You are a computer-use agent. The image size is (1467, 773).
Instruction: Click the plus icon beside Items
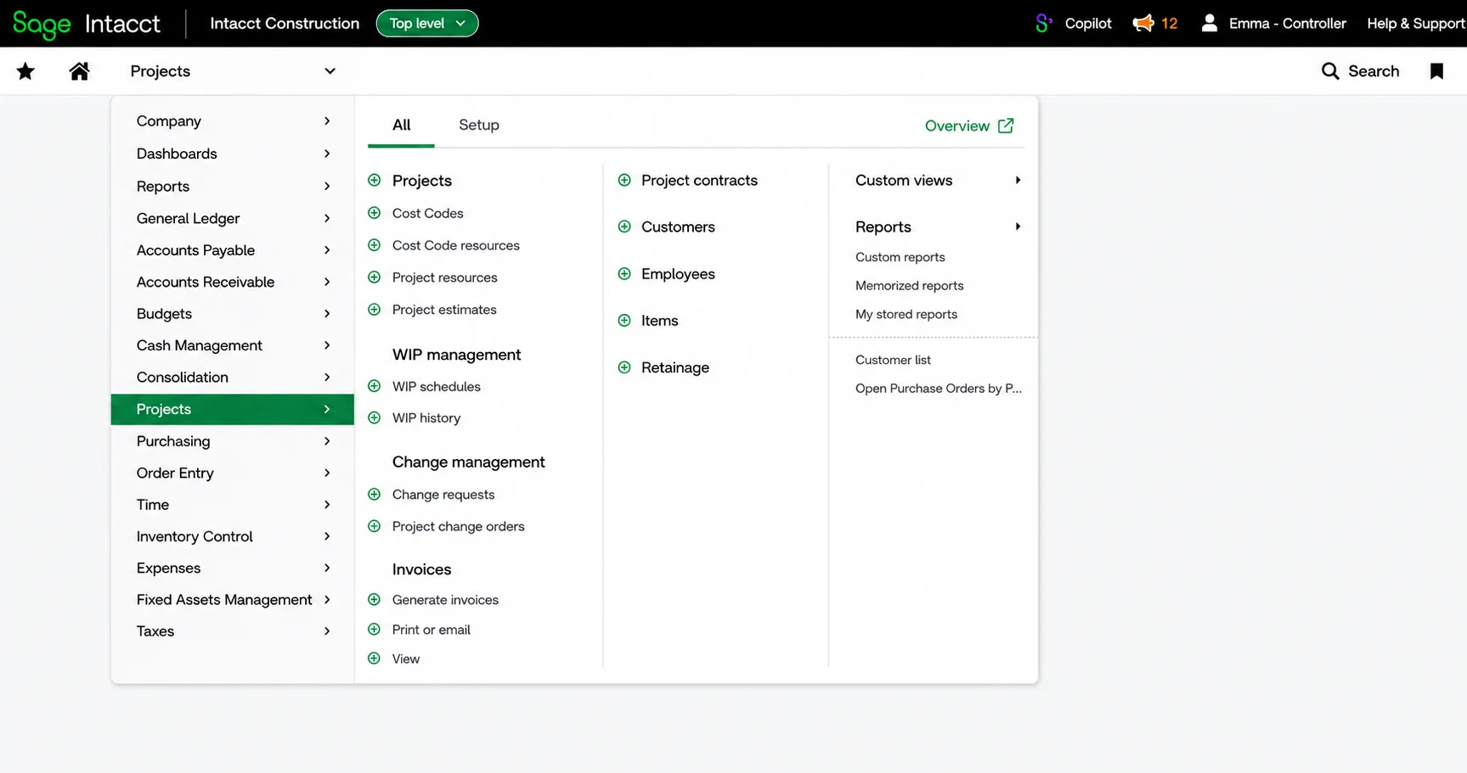624,320
